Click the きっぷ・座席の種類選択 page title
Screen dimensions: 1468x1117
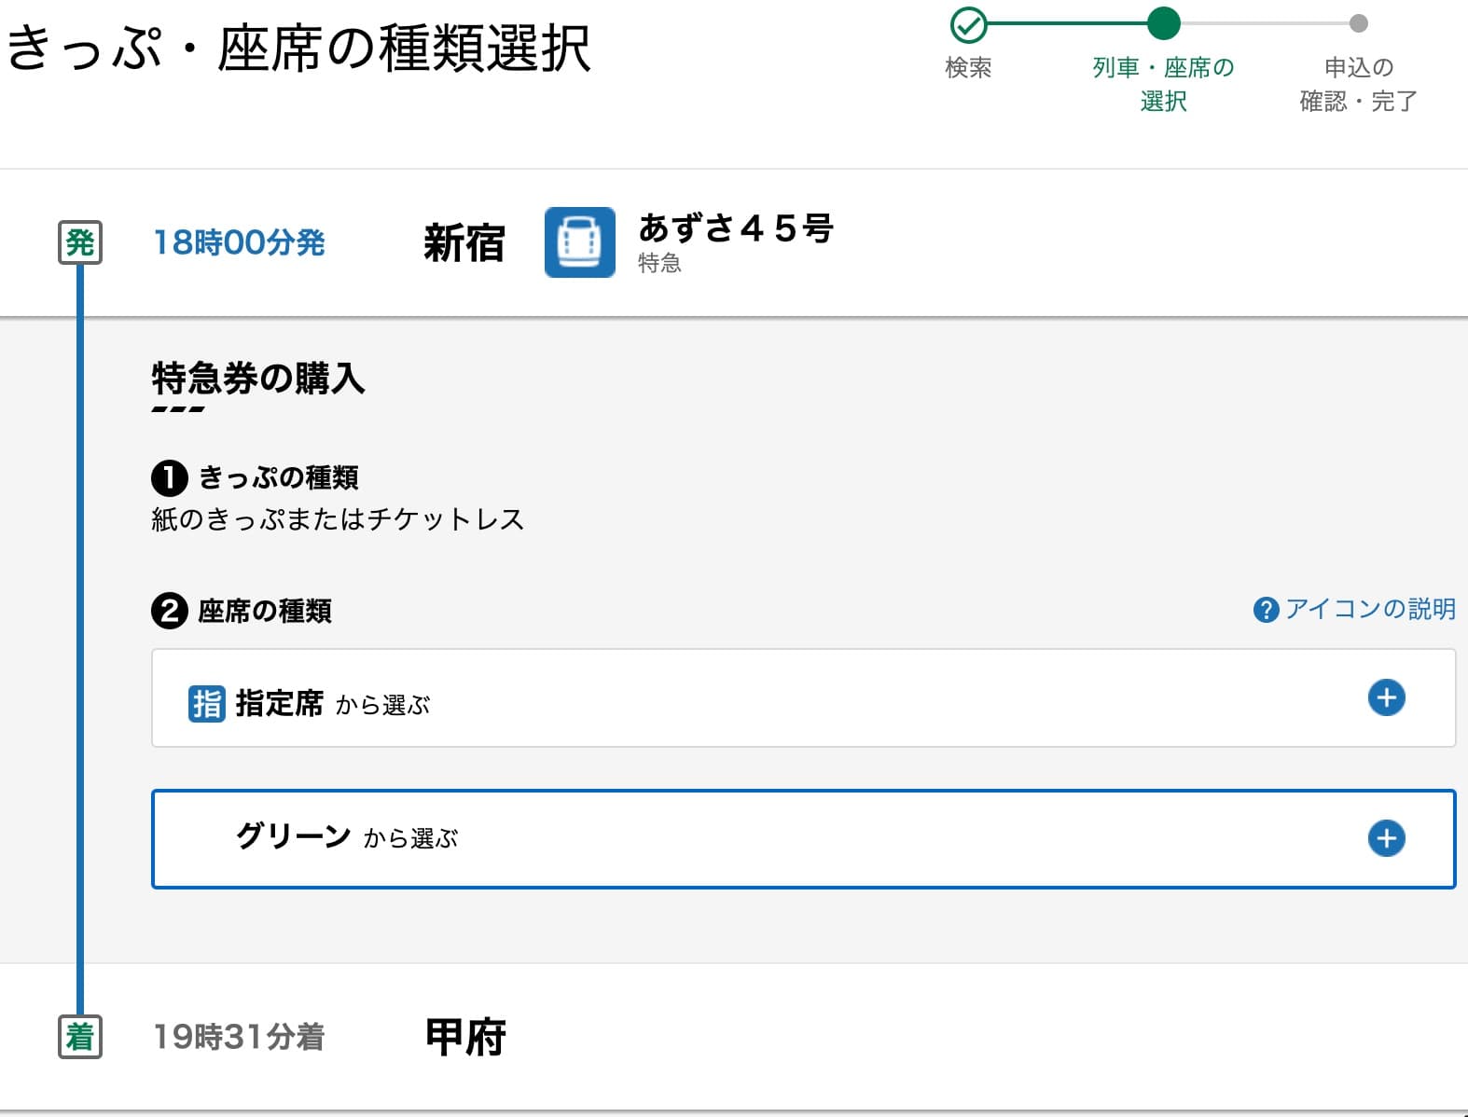(x=298, y=48)
